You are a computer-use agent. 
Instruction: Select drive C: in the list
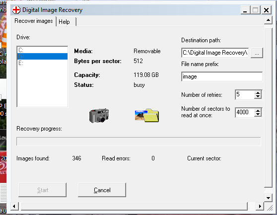[42, 50]
